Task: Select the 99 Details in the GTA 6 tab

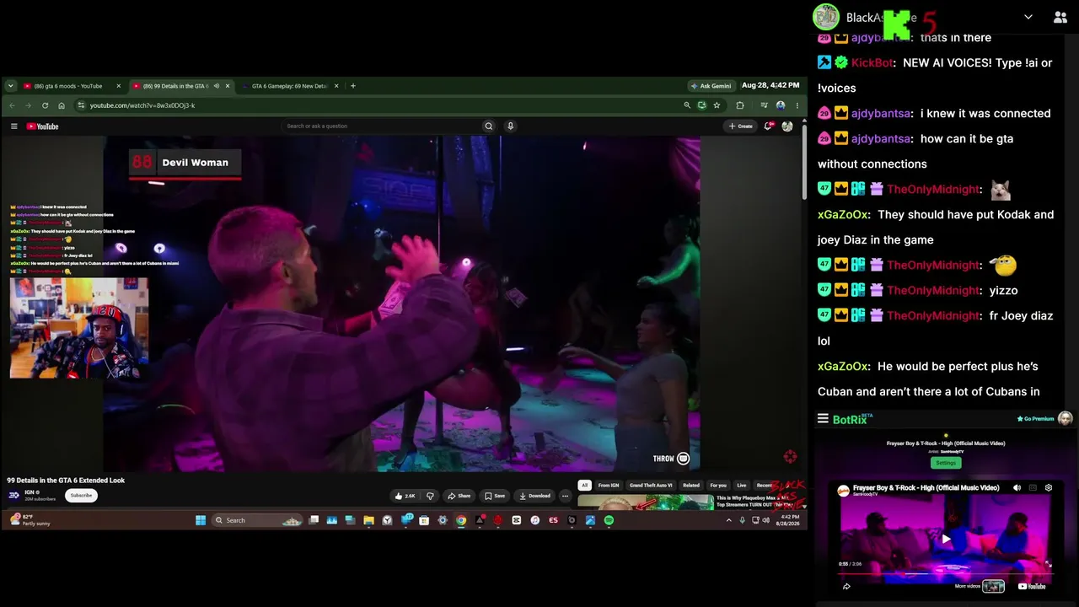Action: pyautogui.click(x=181, y=86)
